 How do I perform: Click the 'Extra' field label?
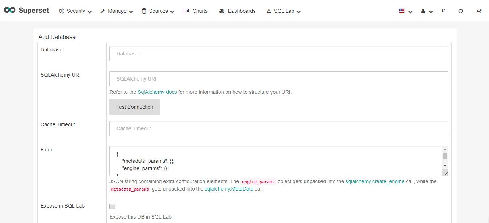tap(46, 150)
